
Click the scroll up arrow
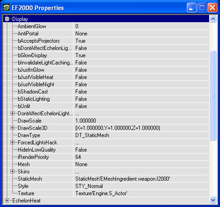click(x=213, y=19)
